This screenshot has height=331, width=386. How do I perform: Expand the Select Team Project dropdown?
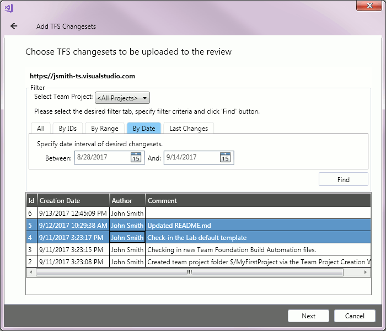122,98
